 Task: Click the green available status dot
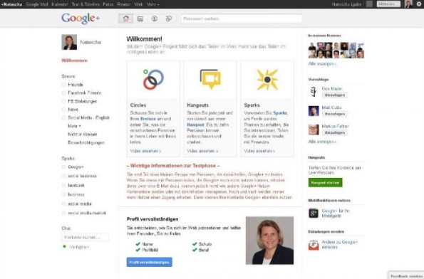[64, 246]
